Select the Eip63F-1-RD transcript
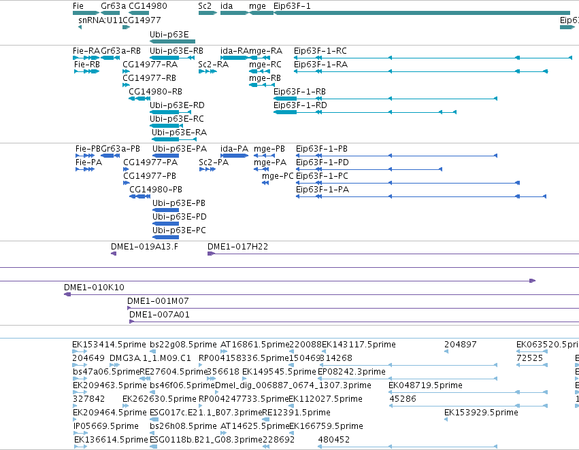Viewport: 579px width, 450px height. point(365,112)
